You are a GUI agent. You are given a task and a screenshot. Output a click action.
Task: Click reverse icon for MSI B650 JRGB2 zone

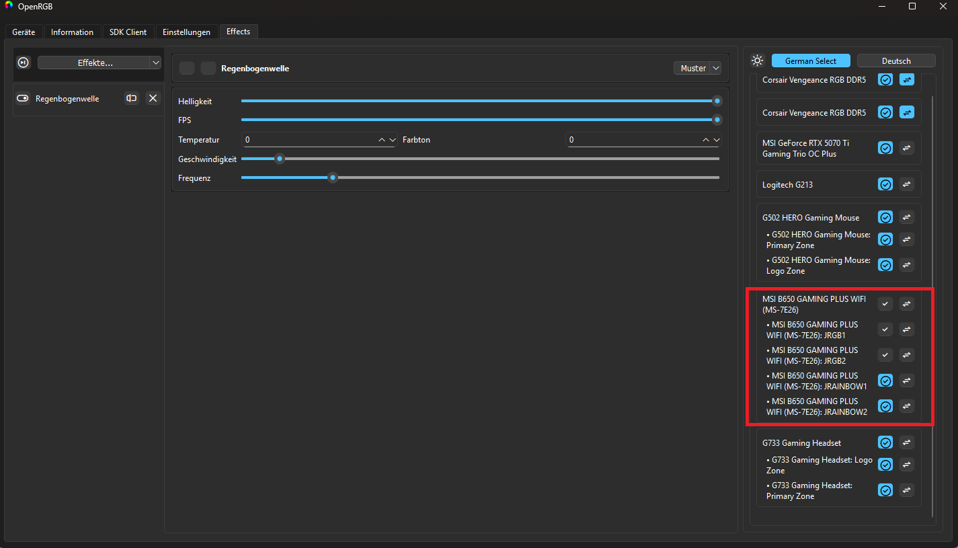pos(907,355)
